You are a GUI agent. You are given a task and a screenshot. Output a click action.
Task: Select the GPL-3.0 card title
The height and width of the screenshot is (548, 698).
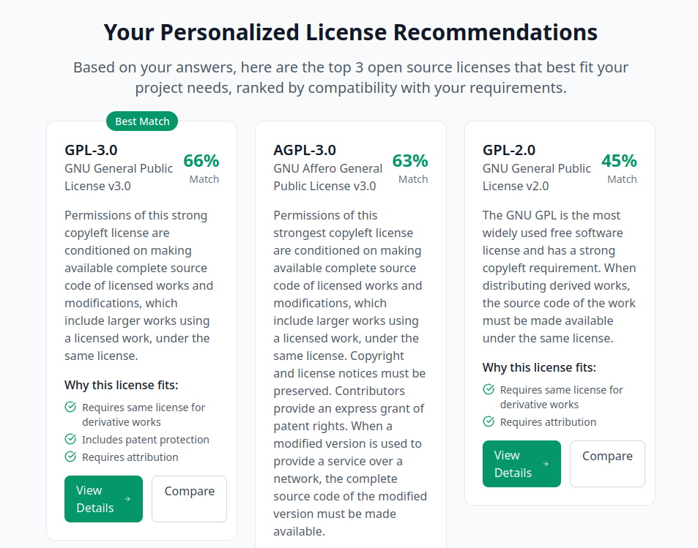pyautogui.click(x=91, y=150)
